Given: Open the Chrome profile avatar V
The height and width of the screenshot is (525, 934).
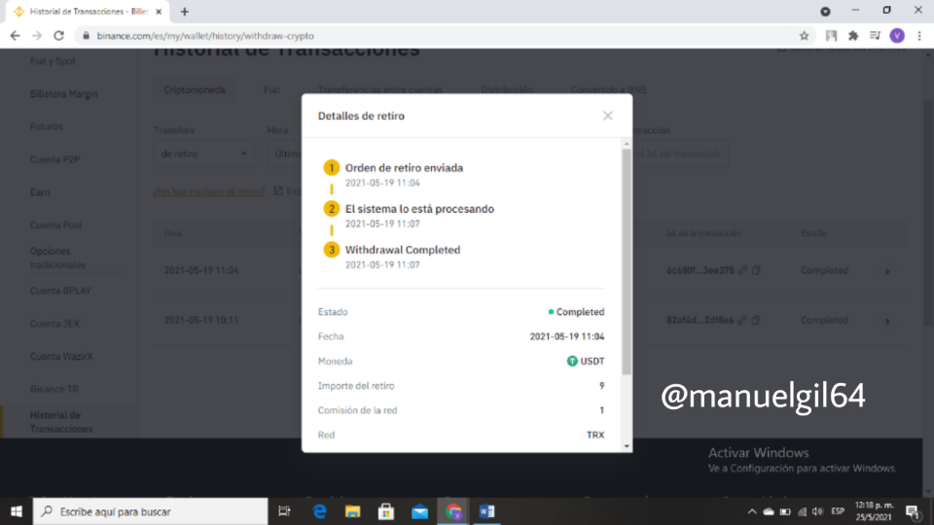Looking at the screenshot, I should click(x=896, y=36).
